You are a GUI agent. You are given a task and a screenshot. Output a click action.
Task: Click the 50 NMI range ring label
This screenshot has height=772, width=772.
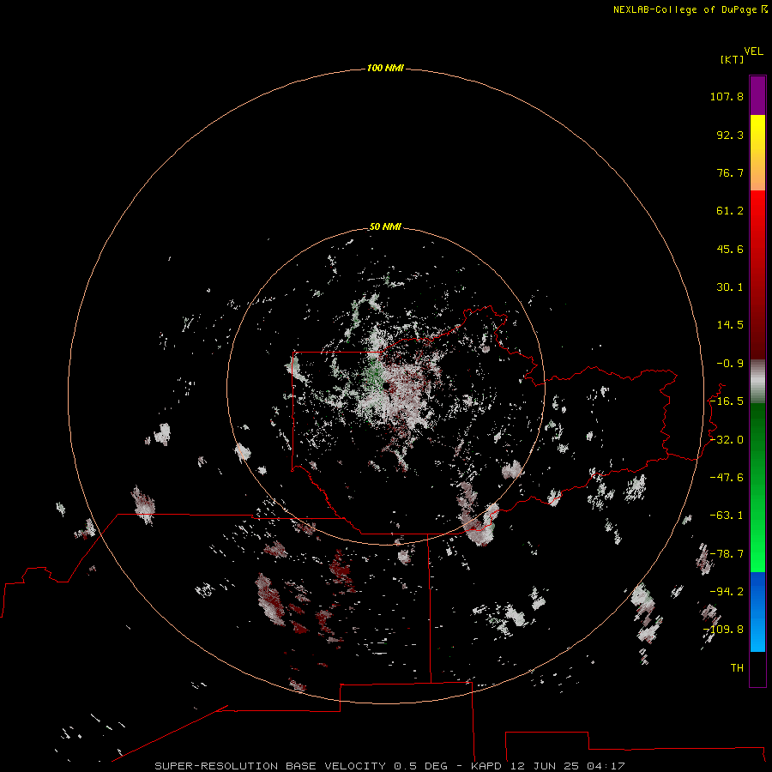(x=385, y=226)
